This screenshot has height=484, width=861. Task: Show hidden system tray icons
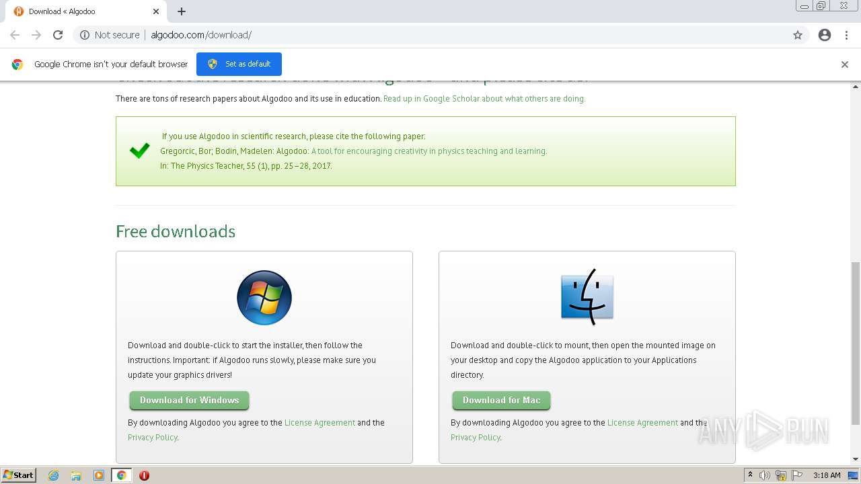[750, 475]
